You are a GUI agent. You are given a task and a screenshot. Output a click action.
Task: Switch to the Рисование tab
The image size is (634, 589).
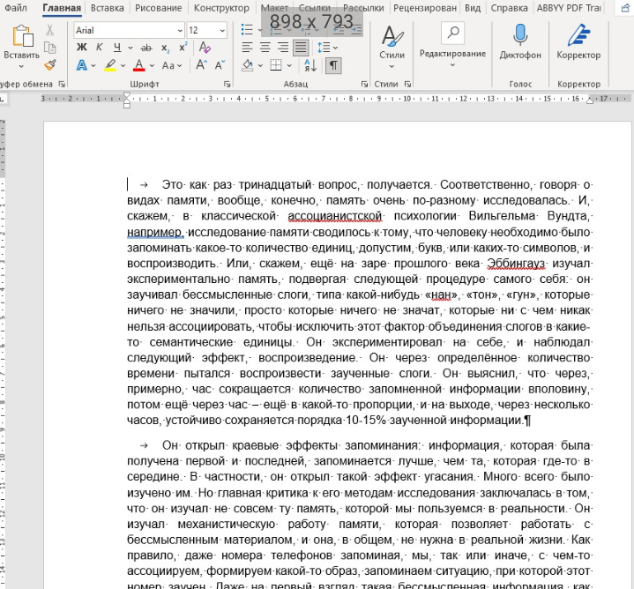pos(158,8)
